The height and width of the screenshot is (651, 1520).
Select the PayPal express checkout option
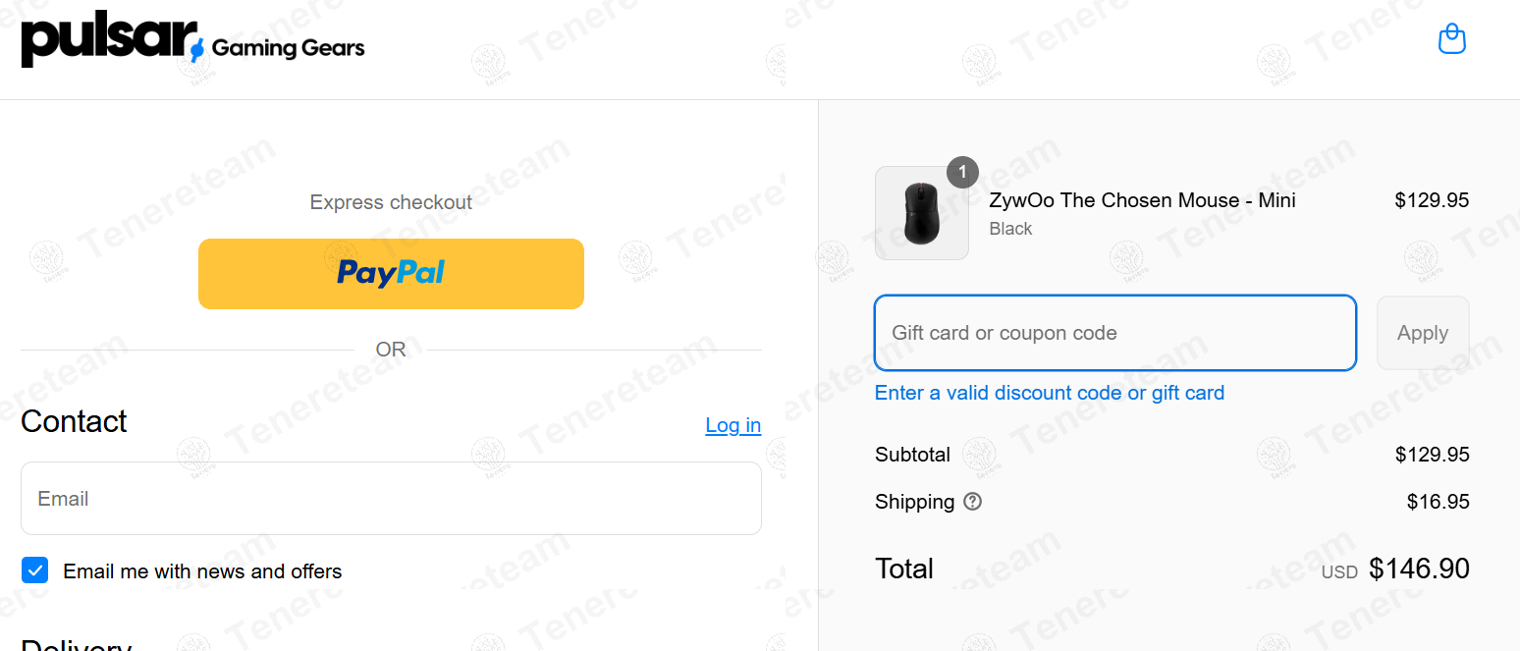(x=391, y=273)
